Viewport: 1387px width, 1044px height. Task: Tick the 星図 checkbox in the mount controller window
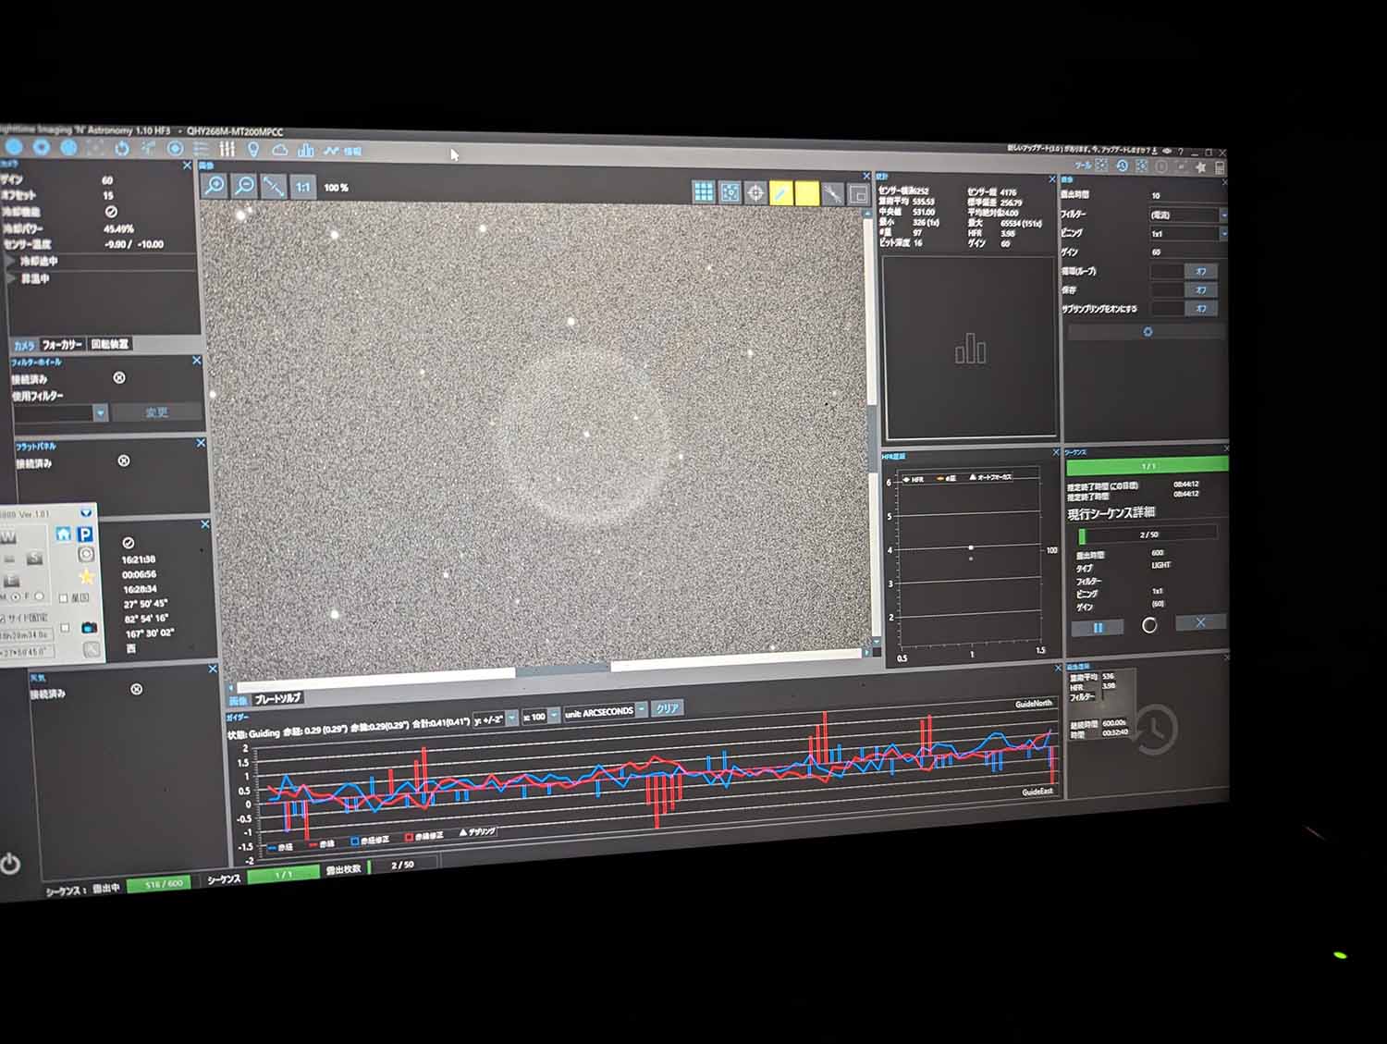[63, 597]
